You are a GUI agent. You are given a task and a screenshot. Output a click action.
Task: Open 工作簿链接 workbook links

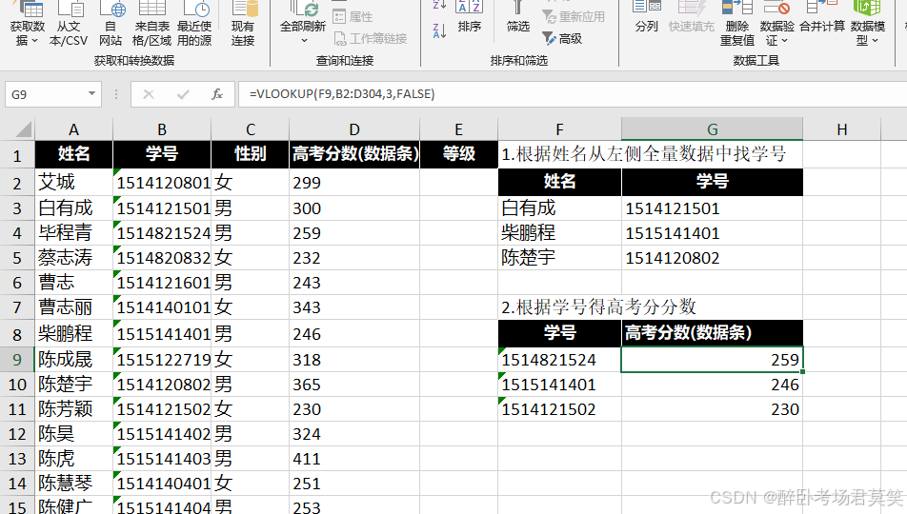click(371, 39)
